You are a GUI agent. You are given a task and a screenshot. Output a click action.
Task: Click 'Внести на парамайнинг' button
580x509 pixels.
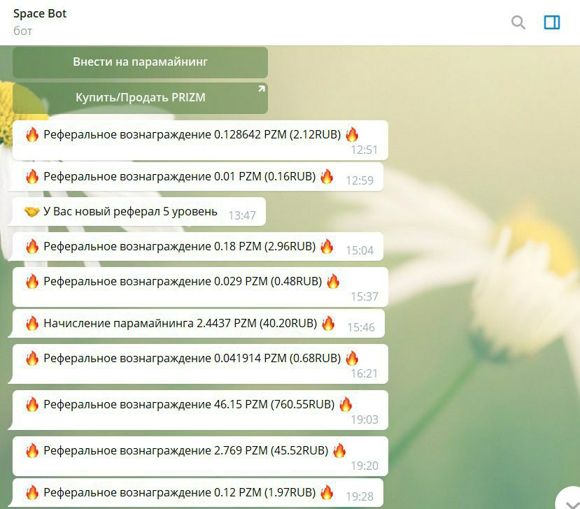(x=140, y=62)
